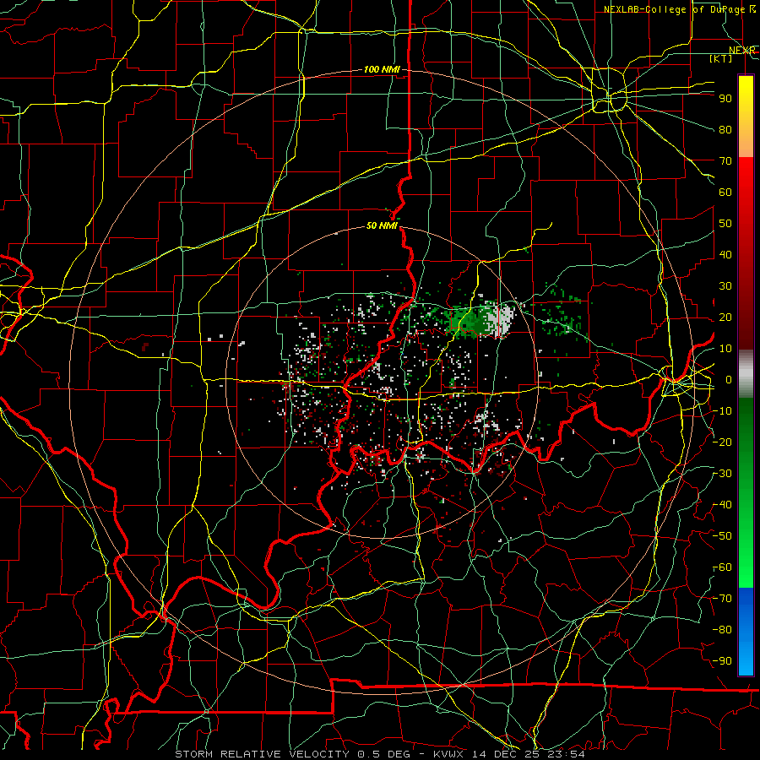
Task: Click the -80 label on the velocity scale
Action: pos(723,630)
